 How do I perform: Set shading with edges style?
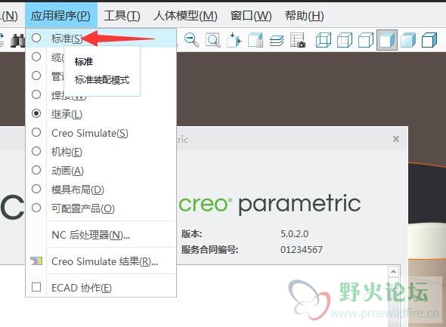pos(429,40)
